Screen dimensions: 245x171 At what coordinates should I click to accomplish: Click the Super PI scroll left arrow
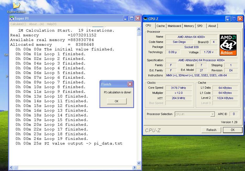coord(11,168)
